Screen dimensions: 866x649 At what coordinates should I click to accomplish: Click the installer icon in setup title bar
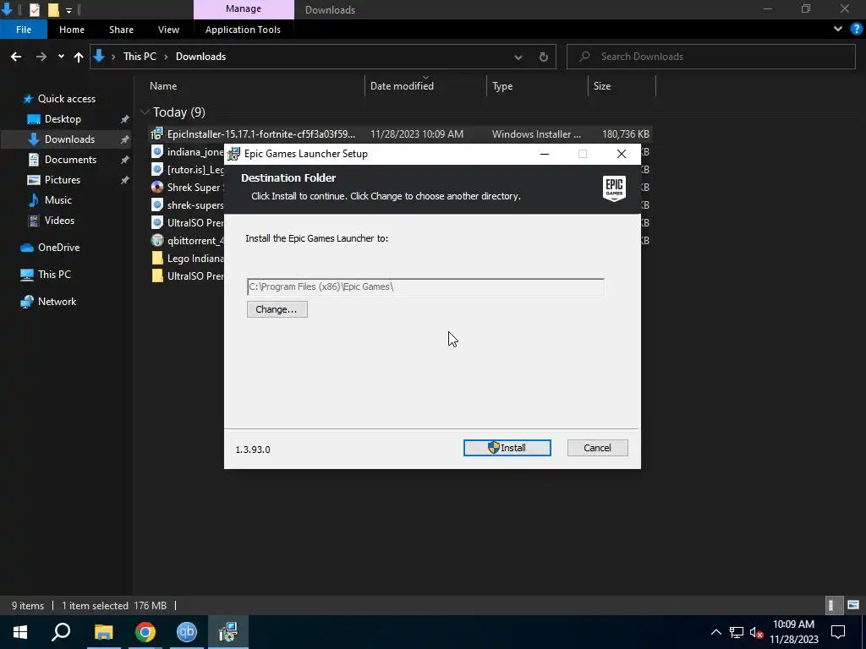click(233, 154)
